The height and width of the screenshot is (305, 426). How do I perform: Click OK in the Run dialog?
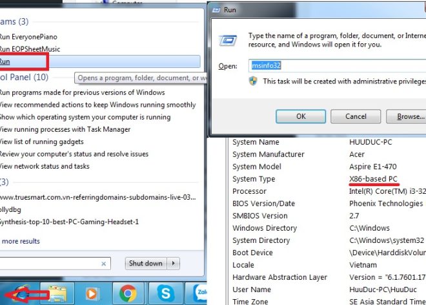[x=301, y=116]
